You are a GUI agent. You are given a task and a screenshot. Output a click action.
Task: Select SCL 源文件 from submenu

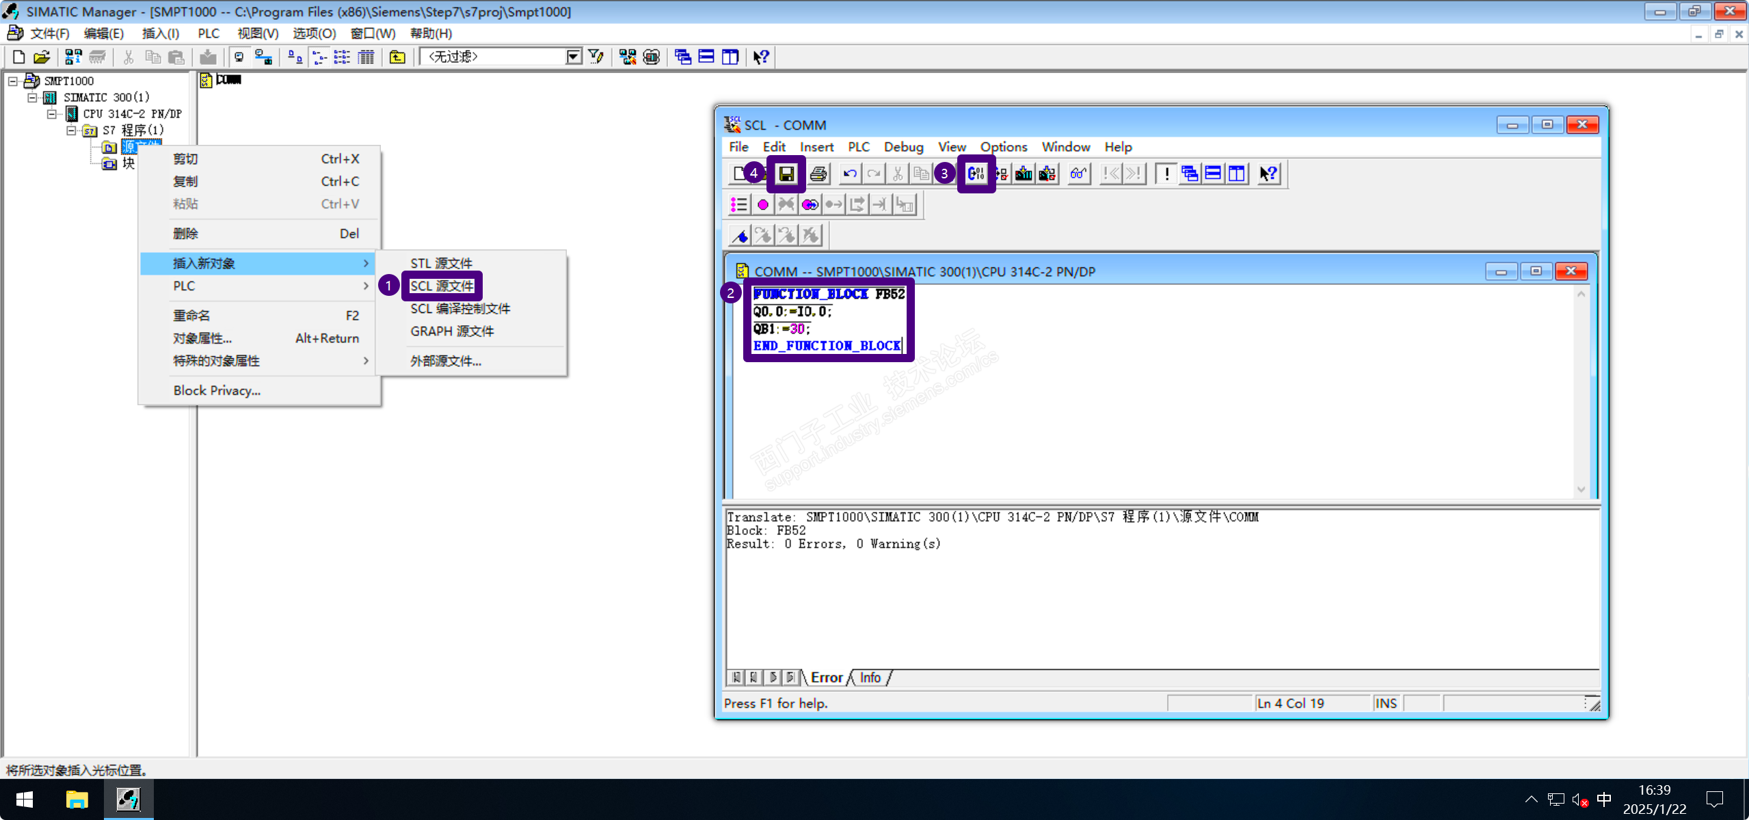(442, 286)
